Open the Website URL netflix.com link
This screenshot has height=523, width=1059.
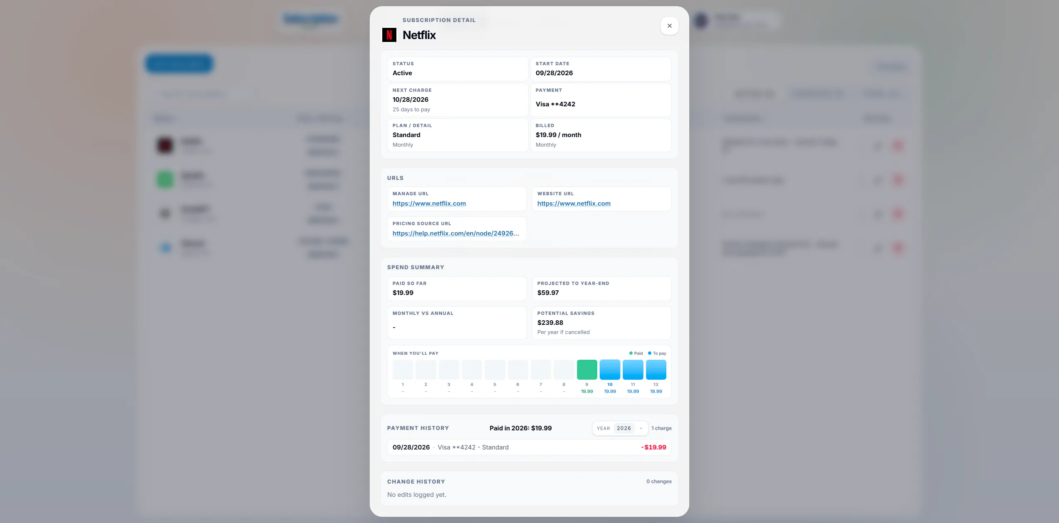(x=574, y=204)
